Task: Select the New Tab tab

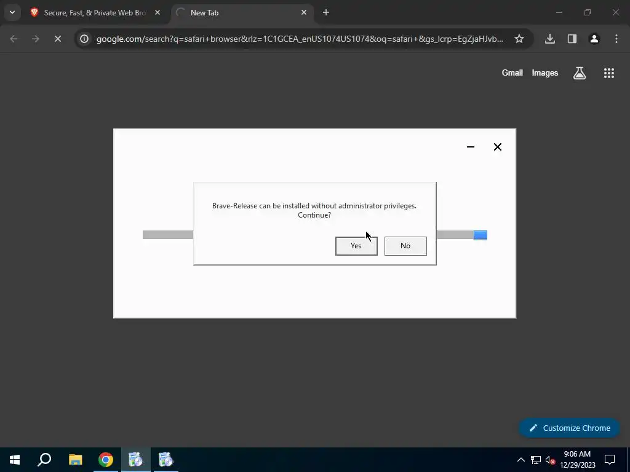Action: pyautogui.click(x=242, y=13)
